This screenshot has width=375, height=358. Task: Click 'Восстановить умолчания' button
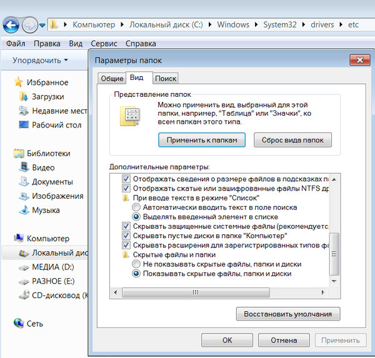coord(288,314)
